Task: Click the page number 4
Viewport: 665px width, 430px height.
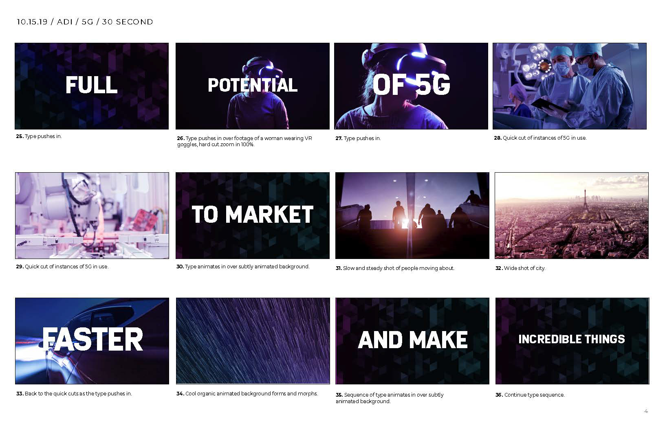Action: pyautogui.click(x=646, y=411)
